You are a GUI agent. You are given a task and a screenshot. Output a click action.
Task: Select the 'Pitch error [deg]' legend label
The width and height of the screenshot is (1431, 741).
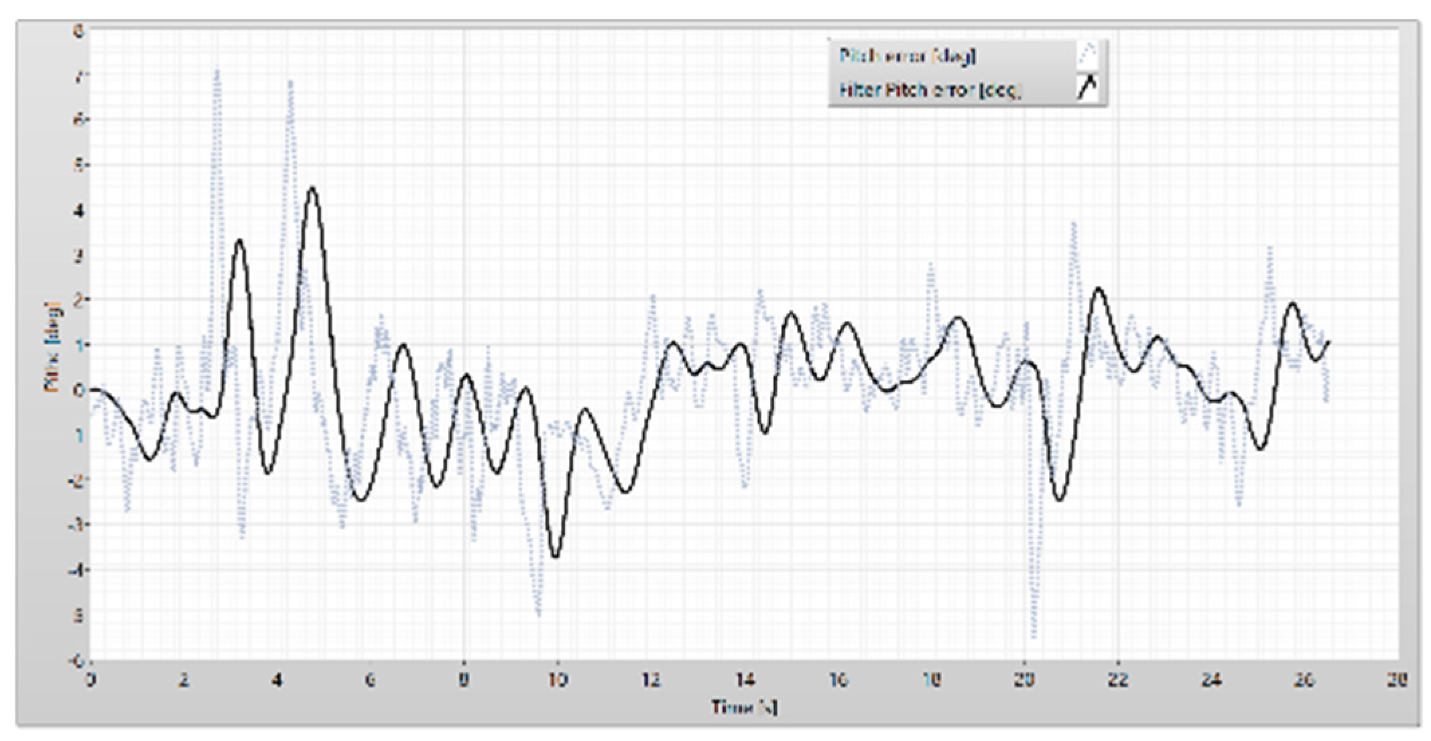pyautogui.click(x=908, y=56)
